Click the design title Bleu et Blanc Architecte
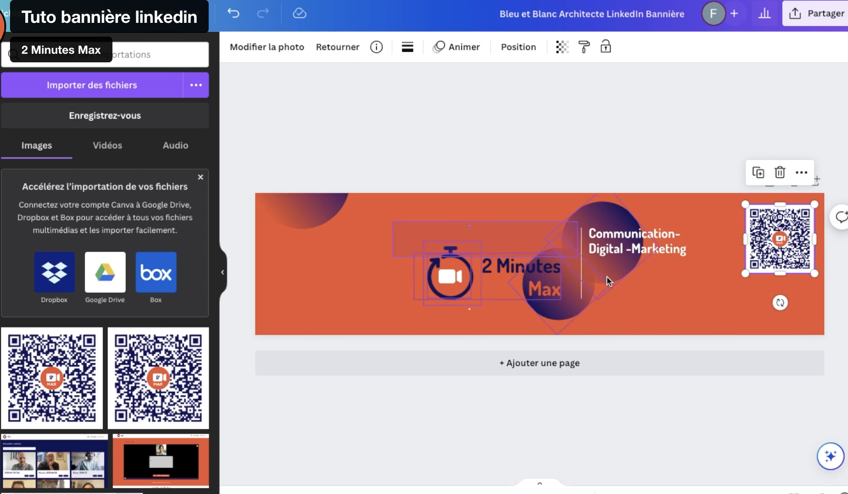The image size is (848, 494). pyautogui.click(x=592, y=14)
